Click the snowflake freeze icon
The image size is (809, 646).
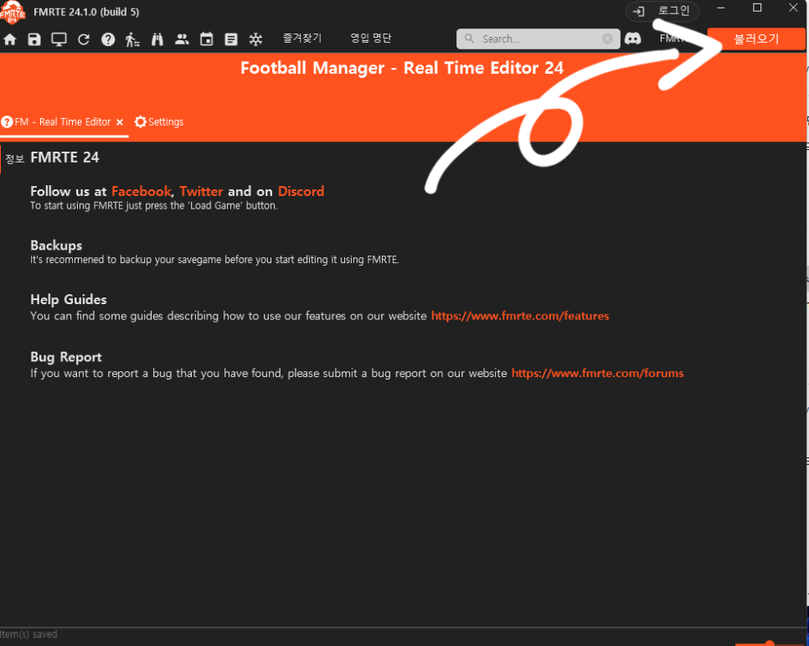[255, 39]
